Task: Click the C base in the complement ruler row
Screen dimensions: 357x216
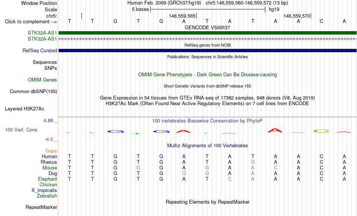Action: click(321, 21)
